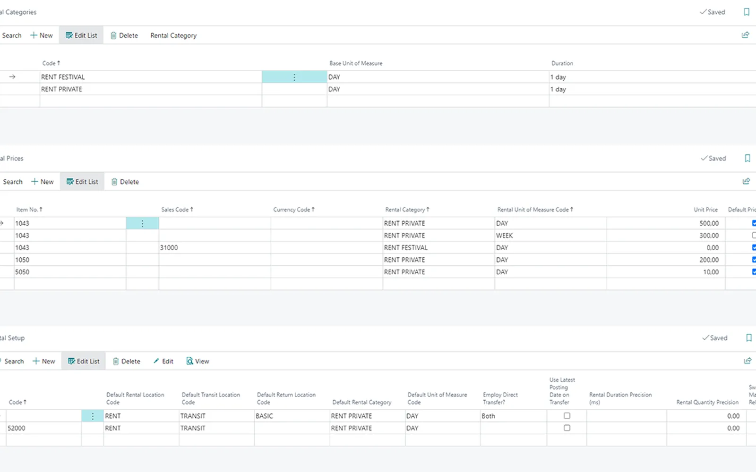Click empty Code cell in first Rental Setup row
This screenshot has width=756, height=472.
coord(43,416)
